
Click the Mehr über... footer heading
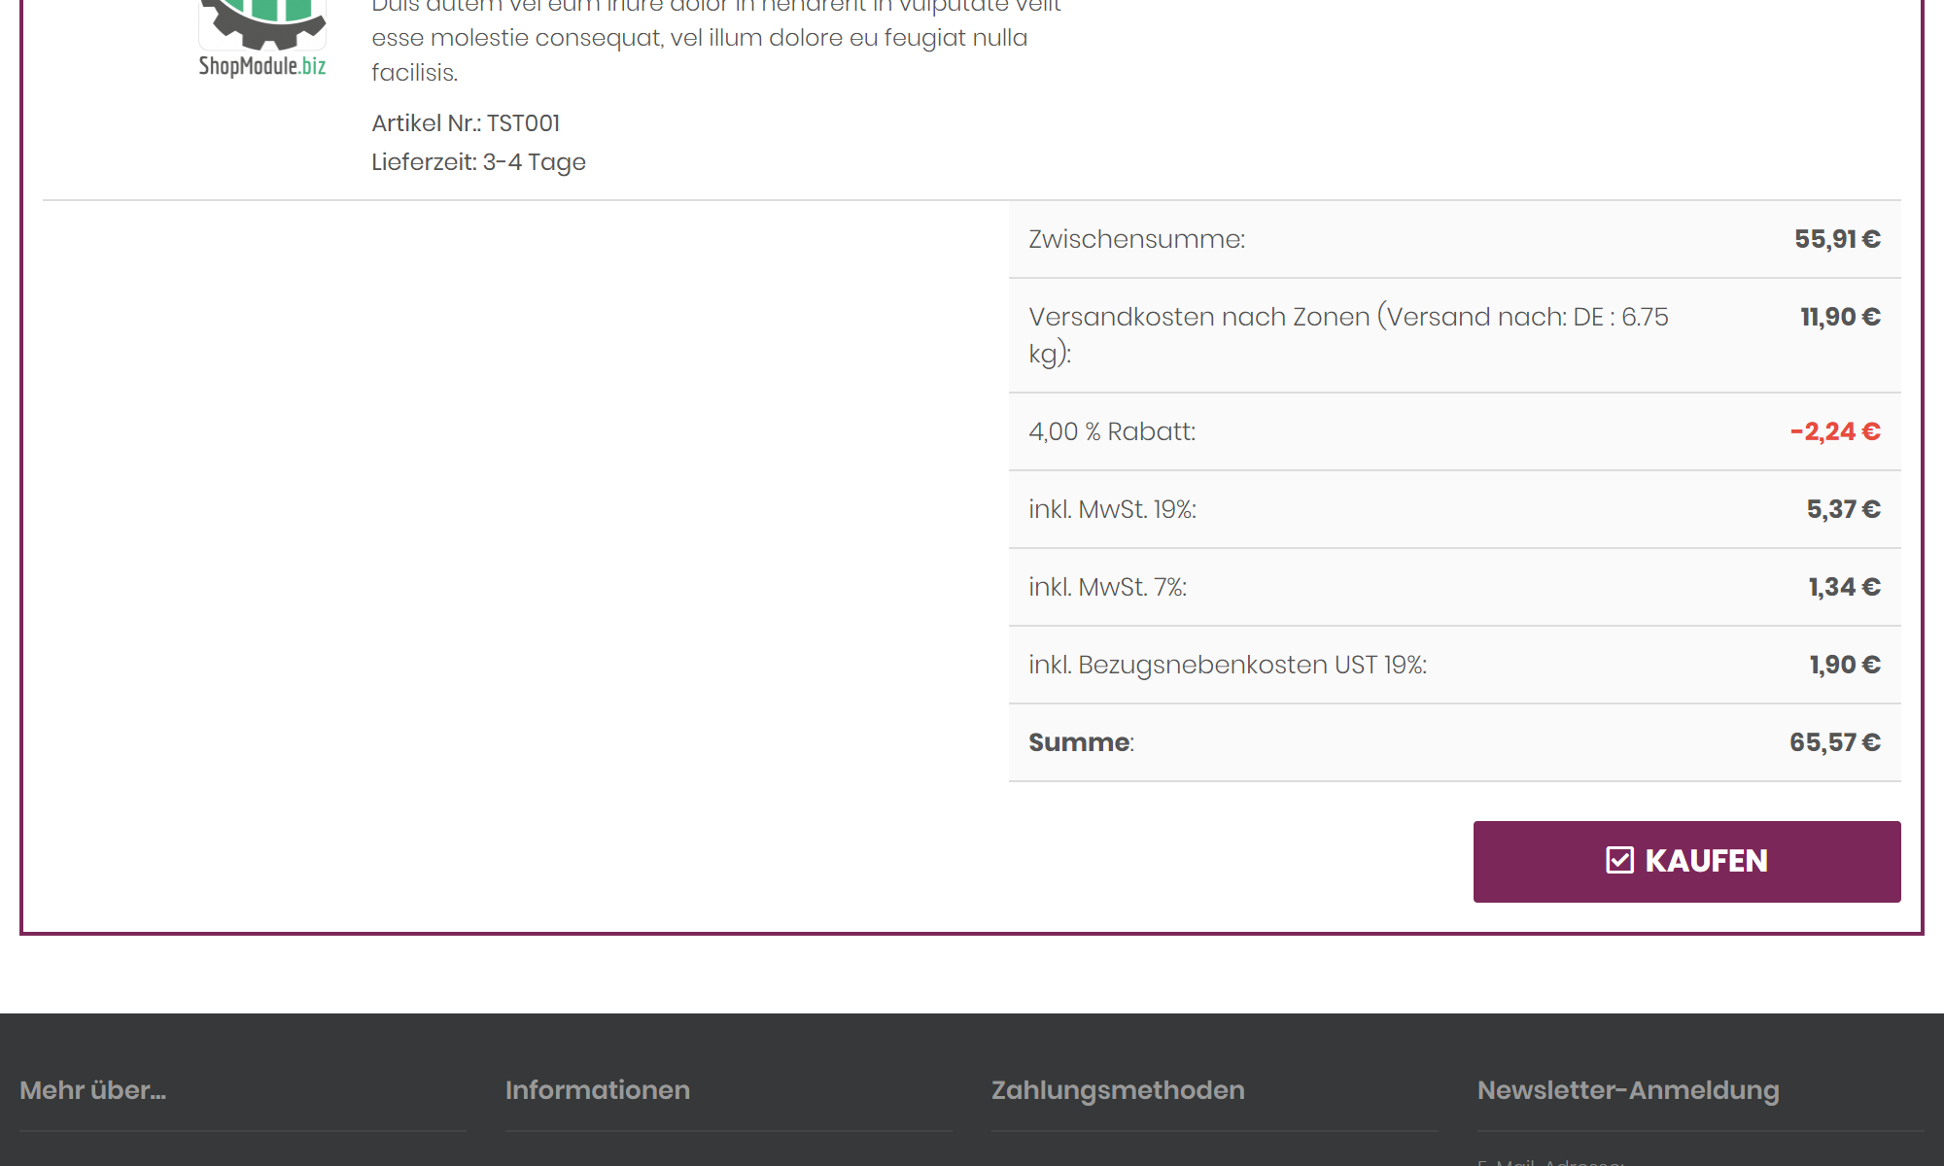(93, 1090)
